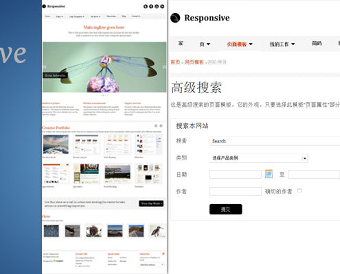Click the Responsive logo icon in large header
The height and width of the screenshot is (274, 340).
coord(175,18)
